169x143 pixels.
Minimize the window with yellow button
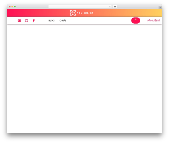(x=12, y=6)
